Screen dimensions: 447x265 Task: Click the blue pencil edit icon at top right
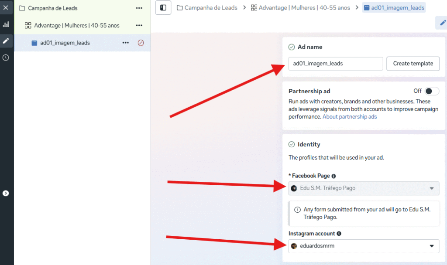442,23
